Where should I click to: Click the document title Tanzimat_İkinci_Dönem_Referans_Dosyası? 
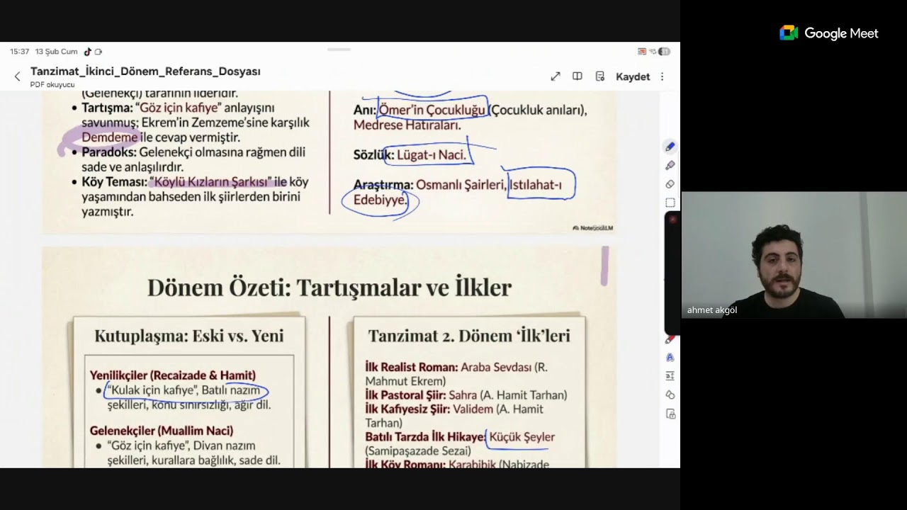click(x=145, y=72)
